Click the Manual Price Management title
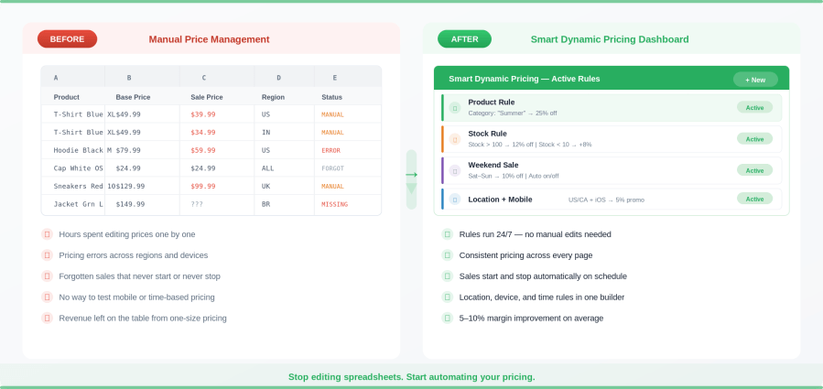 (209, 39)
